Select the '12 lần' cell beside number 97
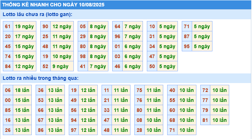This screenshot has width=252, height=139. point(88,130)
